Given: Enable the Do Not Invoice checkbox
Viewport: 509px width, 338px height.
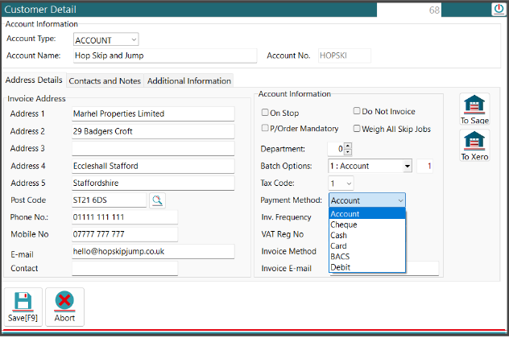Looking at the screenshot, I should pyautogui.click(x=357, y=111).
